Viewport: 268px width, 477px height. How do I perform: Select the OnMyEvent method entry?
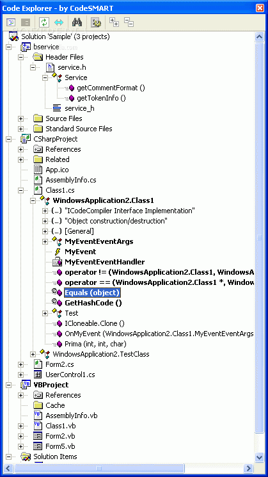(x=159, y=334)
